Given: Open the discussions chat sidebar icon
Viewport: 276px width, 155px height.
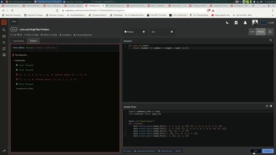Looking at the screenshot, I should (x=4, y=55).
